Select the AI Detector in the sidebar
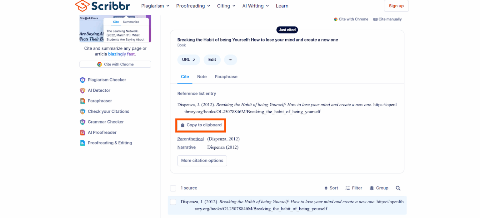The height and width of the screenshot is (218, 480). (x=99, y=90)
